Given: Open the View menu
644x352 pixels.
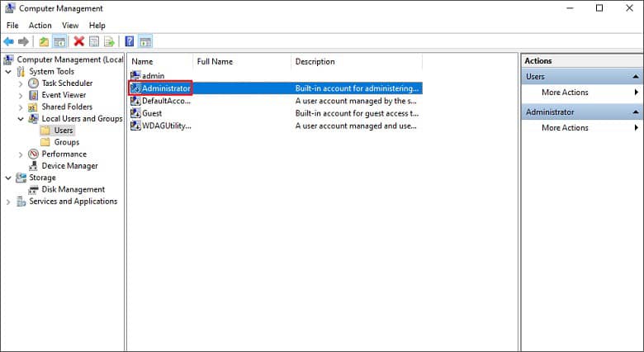Looking at the screenshot, I should [70, 26].
